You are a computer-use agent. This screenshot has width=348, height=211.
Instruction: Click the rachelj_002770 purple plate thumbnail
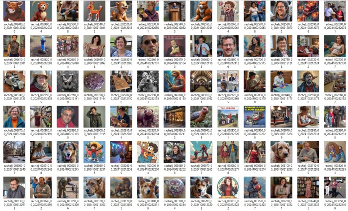tap(94, 82)
